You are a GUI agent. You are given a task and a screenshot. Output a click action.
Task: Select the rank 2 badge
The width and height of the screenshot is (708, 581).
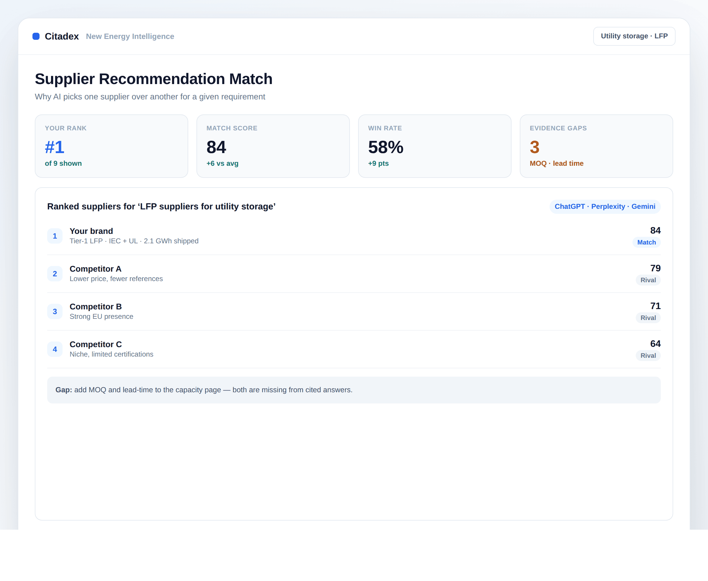[55, 274]
